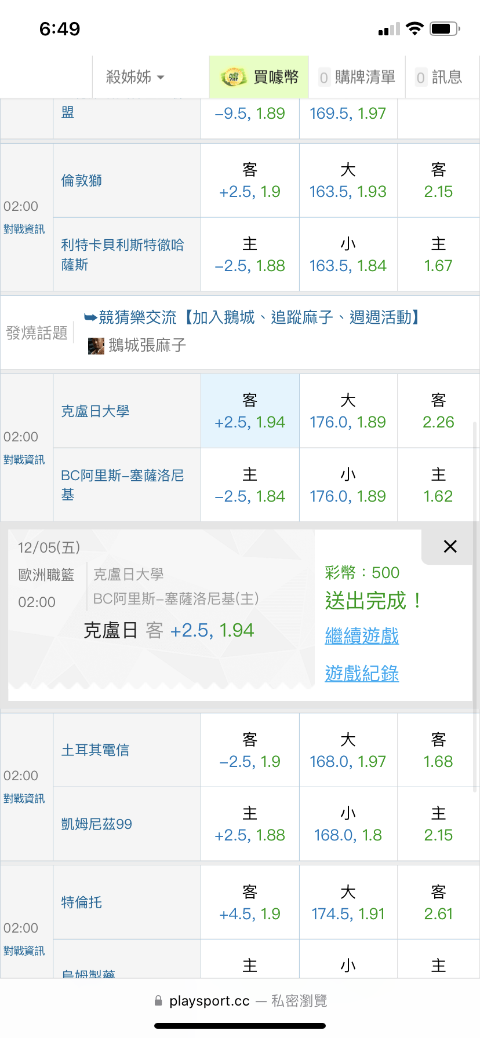Toggle 克盧日大學 away spread +2.5, 1.94
Viewport: 480px width, 1038px height.
point(250,411)
